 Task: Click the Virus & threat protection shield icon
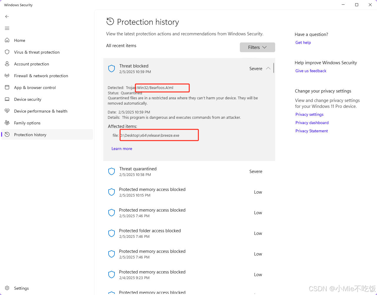(7, 52)
